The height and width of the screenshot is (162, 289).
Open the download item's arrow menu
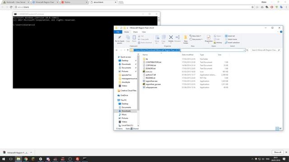31,153
